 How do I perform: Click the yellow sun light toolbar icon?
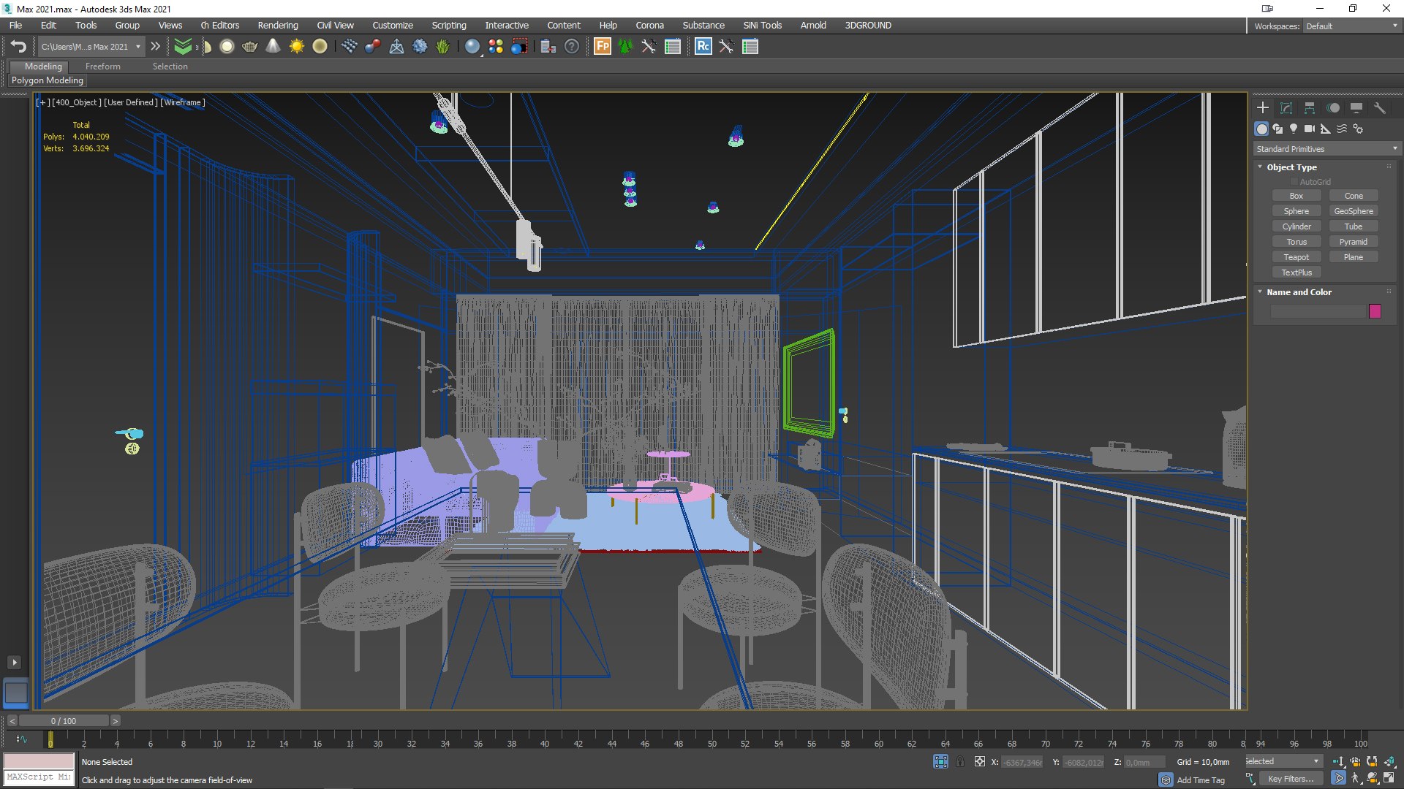[x=296, y=47]
